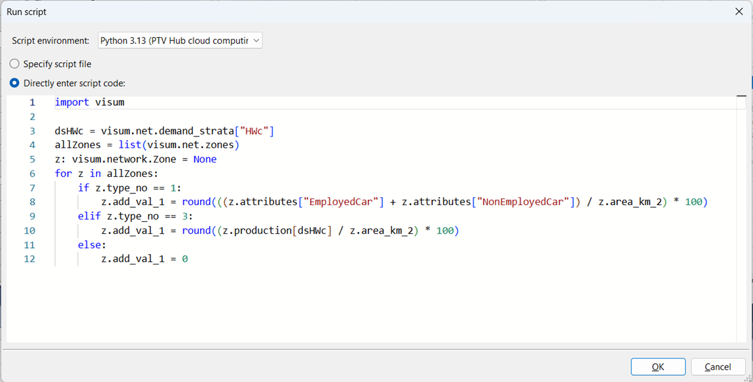Select the Specify script file option
753x382 pixels.
pos(15,64)
